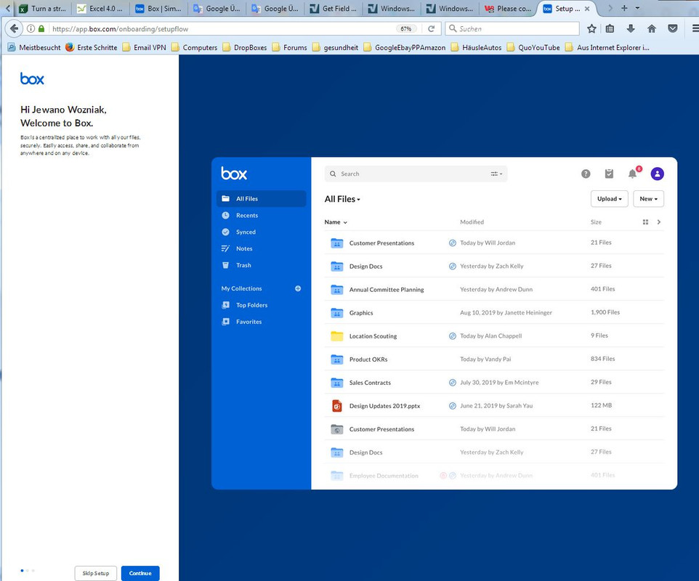Click the Modified column header

472,222
